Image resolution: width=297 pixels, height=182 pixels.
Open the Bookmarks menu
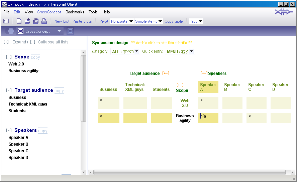click(x=75, y=12)
